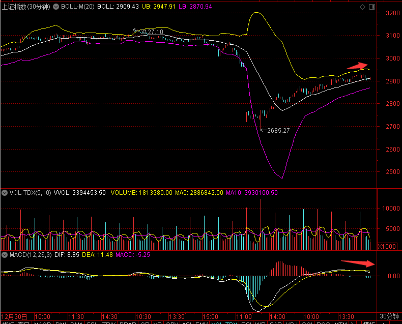This screenshot has width=402, height=324.
Task: Click the 上证指数(30分钟) chart title
Action: [26, 7]
